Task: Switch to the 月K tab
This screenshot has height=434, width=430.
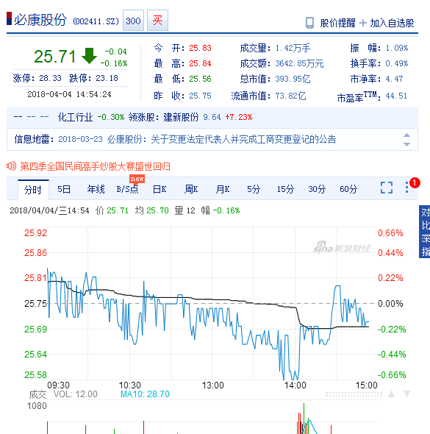Action: (x=223, y=189)
